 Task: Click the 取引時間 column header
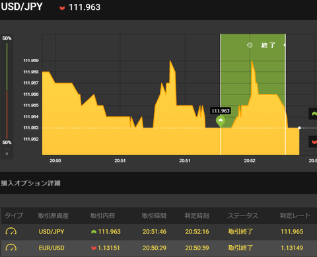pyautogui.click(x=154, y=215)
